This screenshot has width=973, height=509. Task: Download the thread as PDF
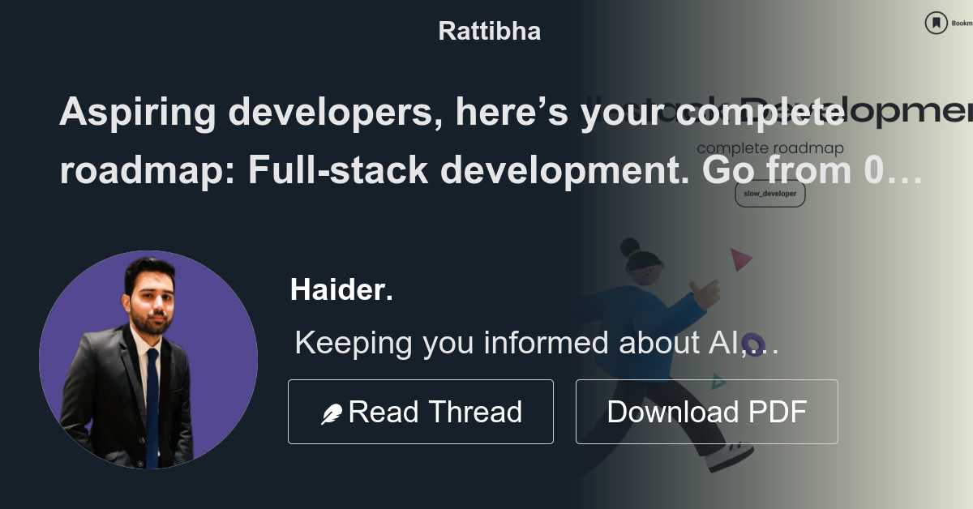(x=706, y=411)
